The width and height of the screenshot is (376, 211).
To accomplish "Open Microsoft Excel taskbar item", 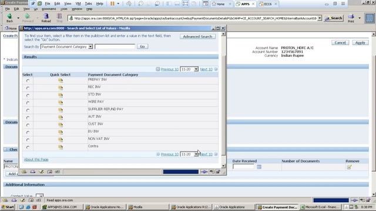I will coord(321,207).
